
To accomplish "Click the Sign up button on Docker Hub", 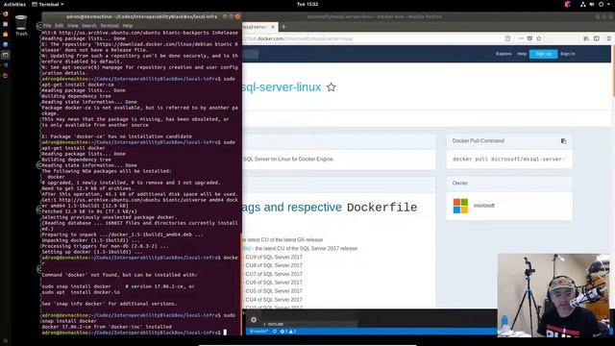I will tap(543, 54).
